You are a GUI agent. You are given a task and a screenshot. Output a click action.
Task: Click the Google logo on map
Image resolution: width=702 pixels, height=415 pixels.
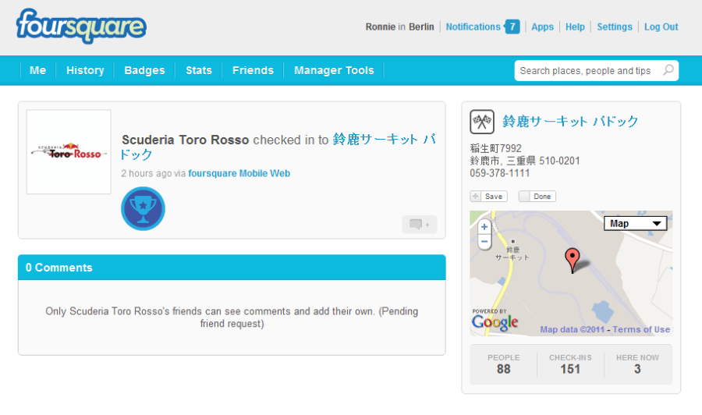(495, 322)
